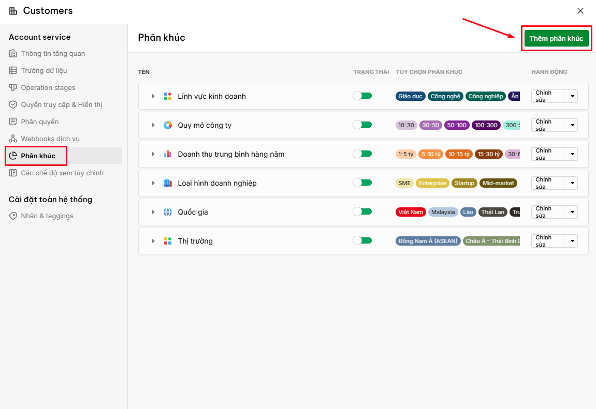Click the Startup tag
This screenshot has width=596, height=409.
click(x=464, y=183)
